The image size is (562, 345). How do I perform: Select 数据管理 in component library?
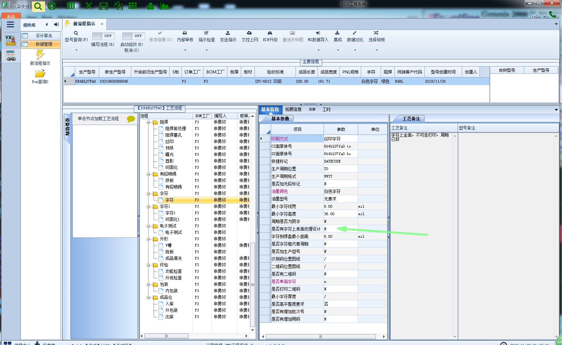pos(41,44)
